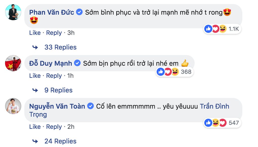
Task: Reply to Phan Văn Đức's comment
Action: pos(54,33)
